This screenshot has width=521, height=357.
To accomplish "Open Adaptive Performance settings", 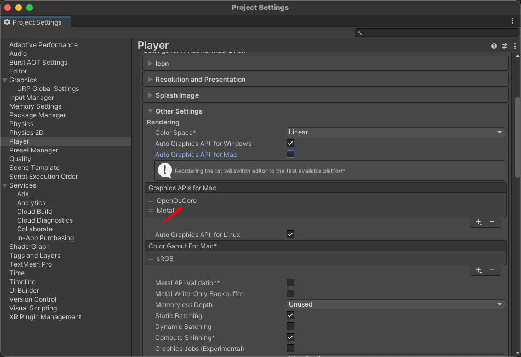I will (43, 45).
